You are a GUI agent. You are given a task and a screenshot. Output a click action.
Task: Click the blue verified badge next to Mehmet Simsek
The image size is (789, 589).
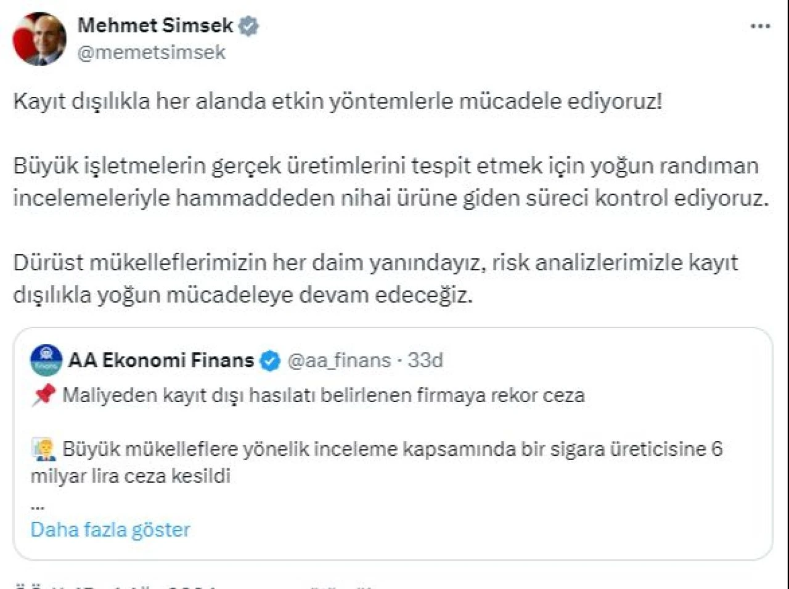pos(249,25)
